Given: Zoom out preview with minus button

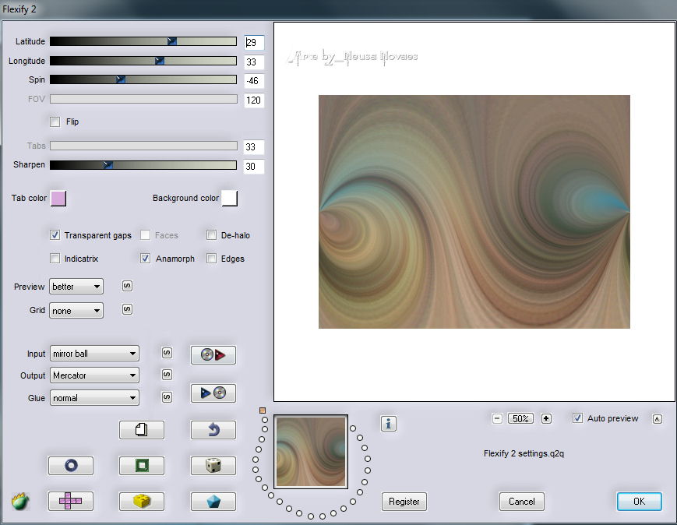Looking at the screenshot, I should 497,418.
